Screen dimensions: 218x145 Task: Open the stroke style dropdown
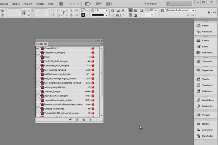pyautogui.click(x=106, y=15)
